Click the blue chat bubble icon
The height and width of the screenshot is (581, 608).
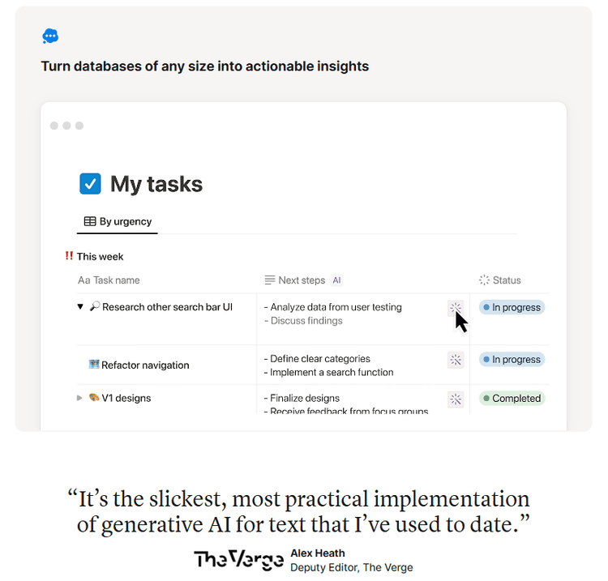50,36
